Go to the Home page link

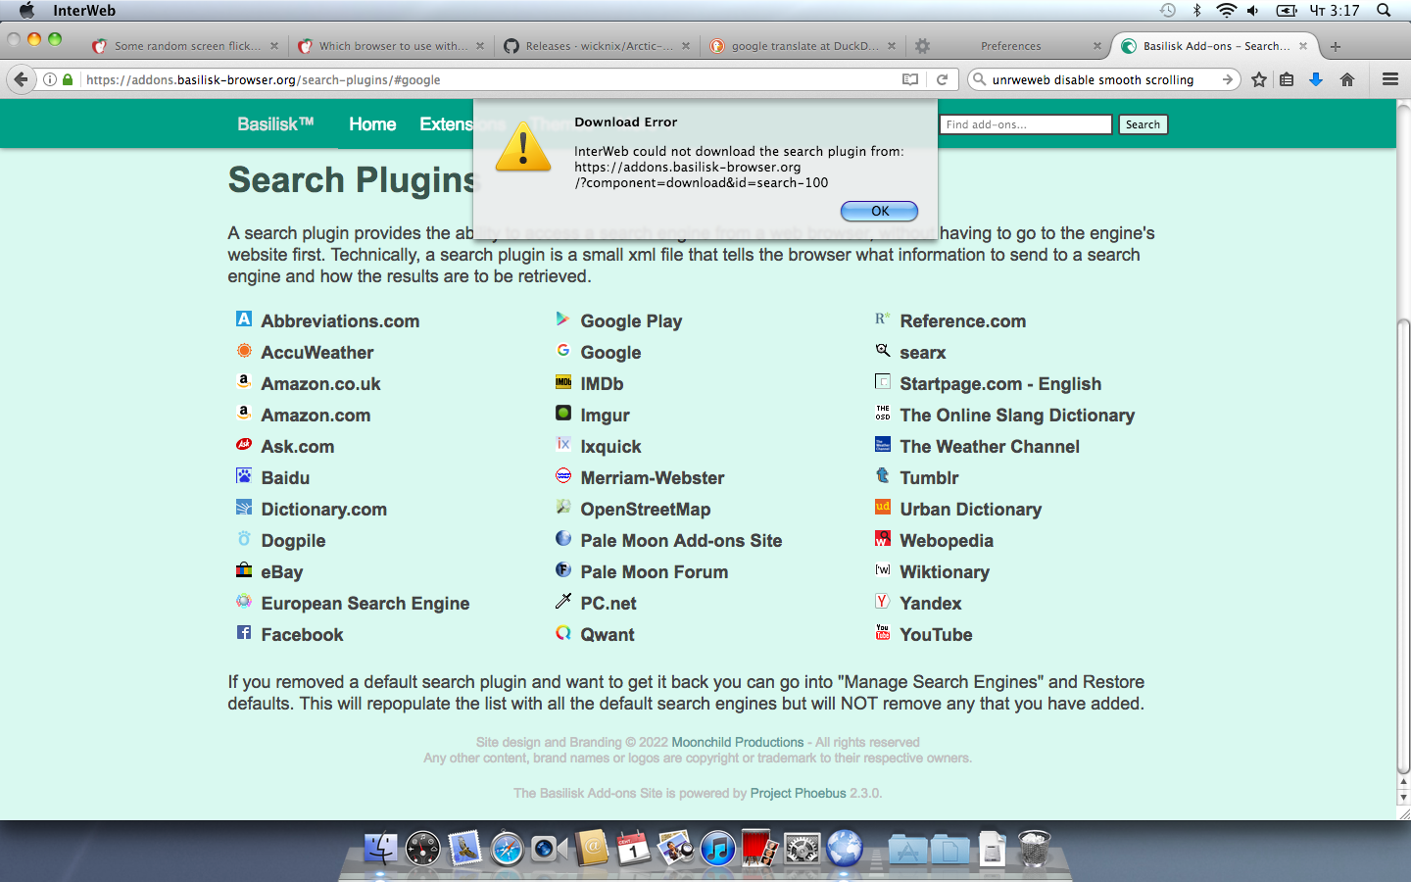372,124
